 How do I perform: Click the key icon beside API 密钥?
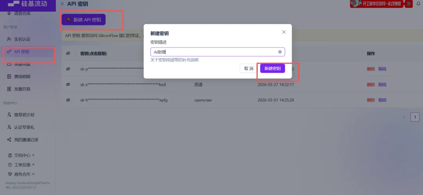click(9, 51)
